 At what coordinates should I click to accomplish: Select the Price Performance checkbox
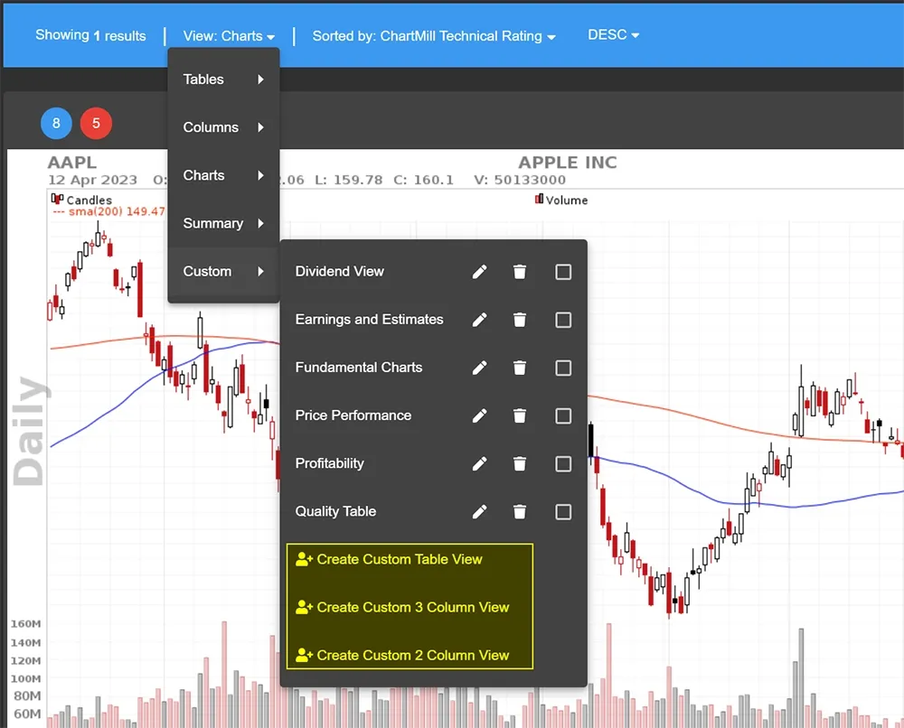point(563,415)
